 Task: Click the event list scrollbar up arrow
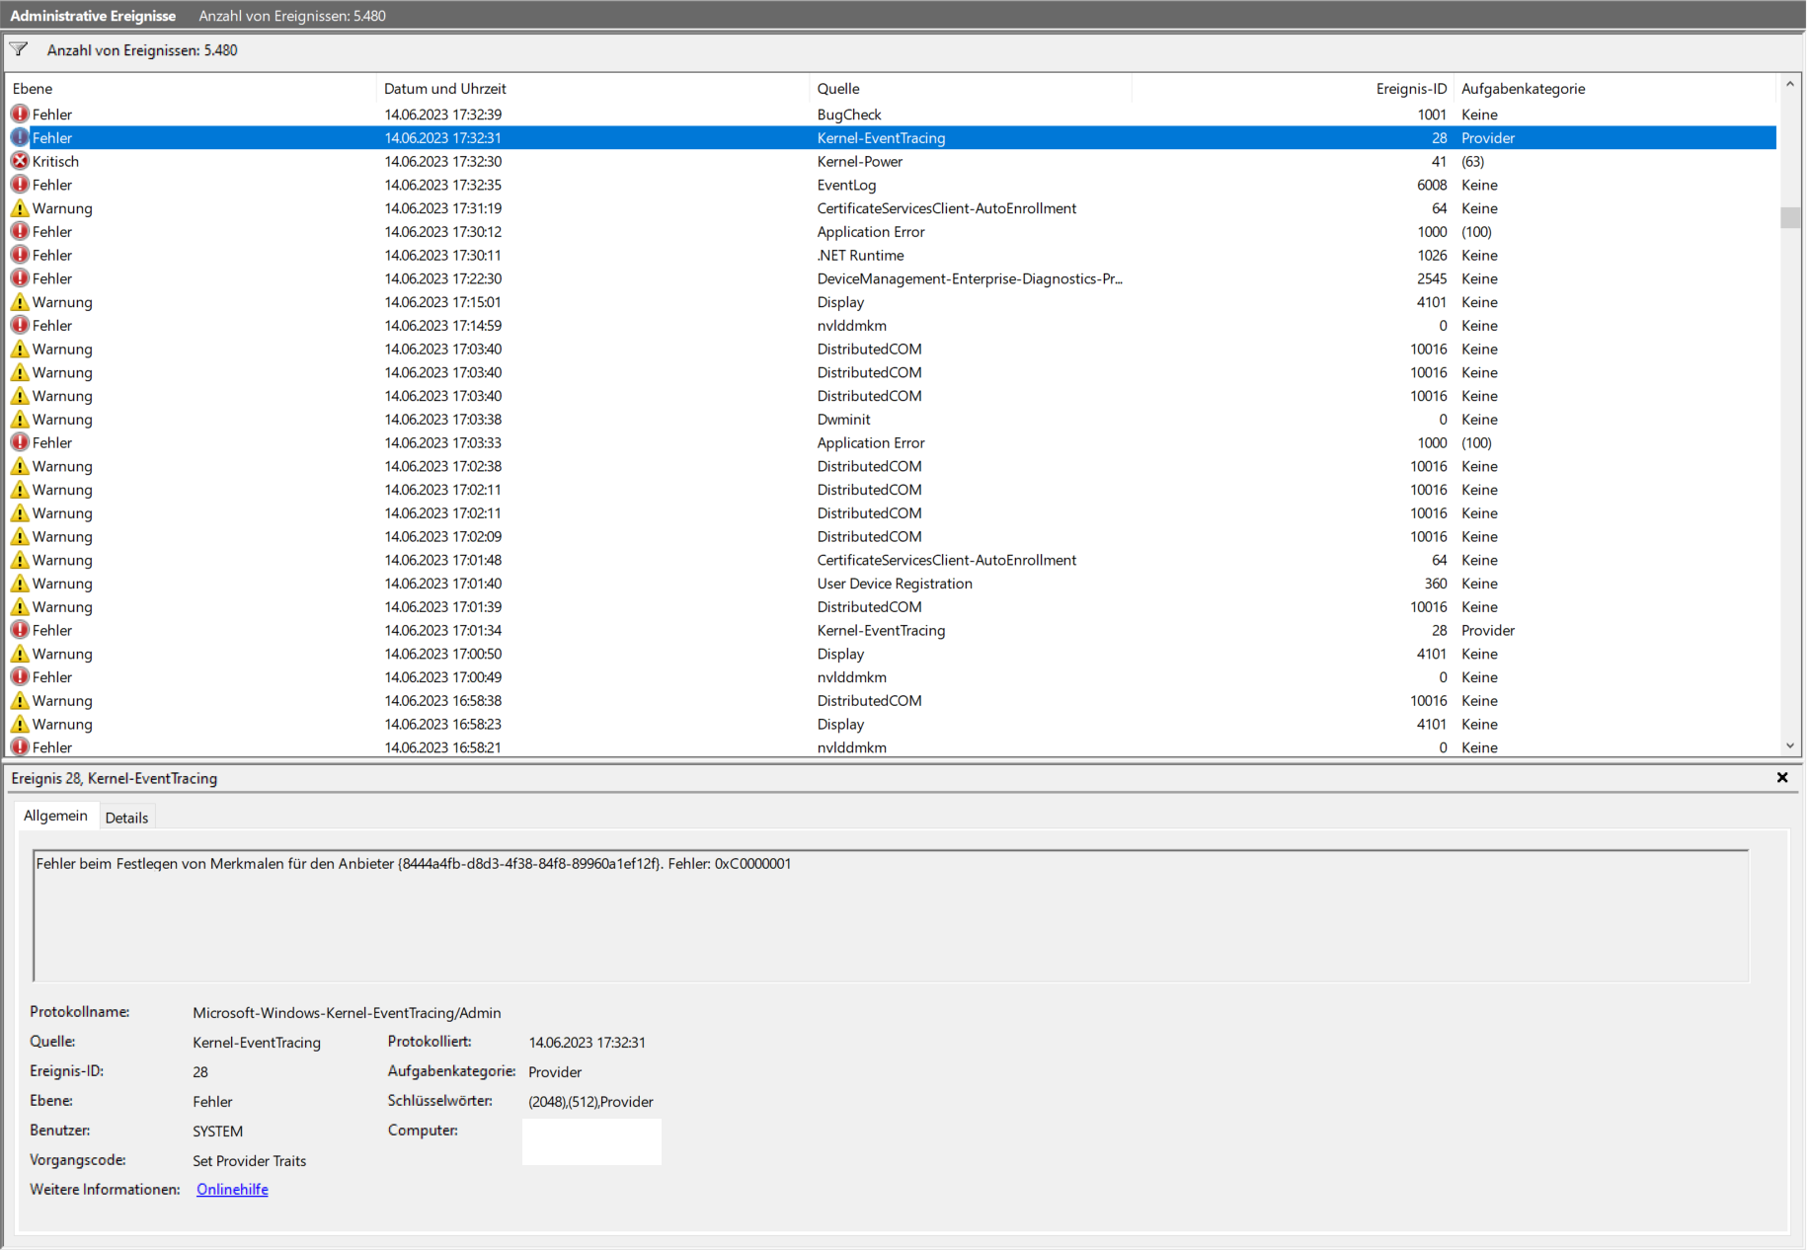click(1789, 85)
